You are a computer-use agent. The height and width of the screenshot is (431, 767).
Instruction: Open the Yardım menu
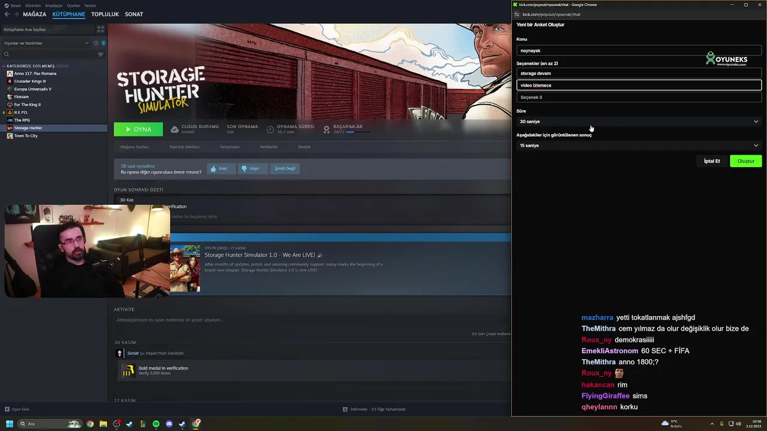90,5
